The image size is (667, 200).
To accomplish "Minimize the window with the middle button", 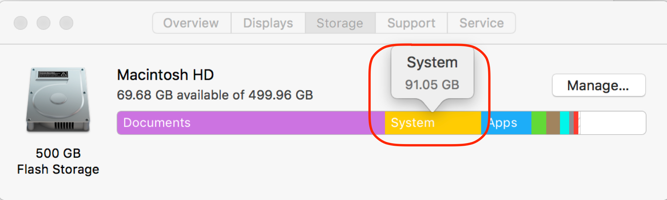I will [x=44, y=23].
